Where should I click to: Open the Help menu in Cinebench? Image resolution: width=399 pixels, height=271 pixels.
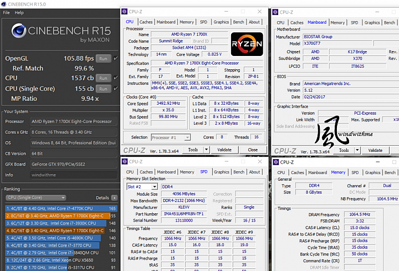tap(19, 12)
